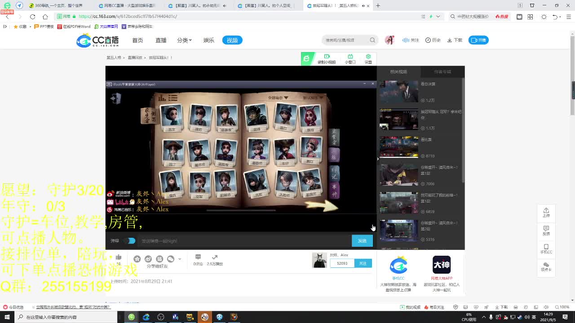Click the browser home icon
The height and width of the screenshot is (323, 575).
(45, 17)
